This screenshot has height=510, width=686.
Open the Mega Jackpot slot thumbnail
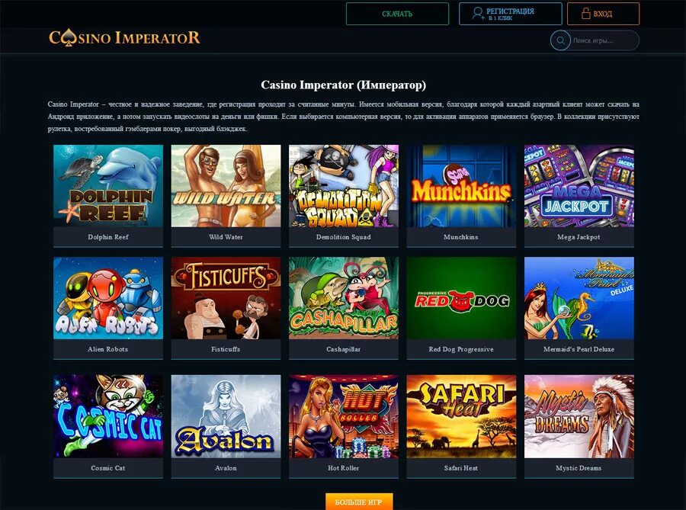pyautogui.click(x=579, y=186)
